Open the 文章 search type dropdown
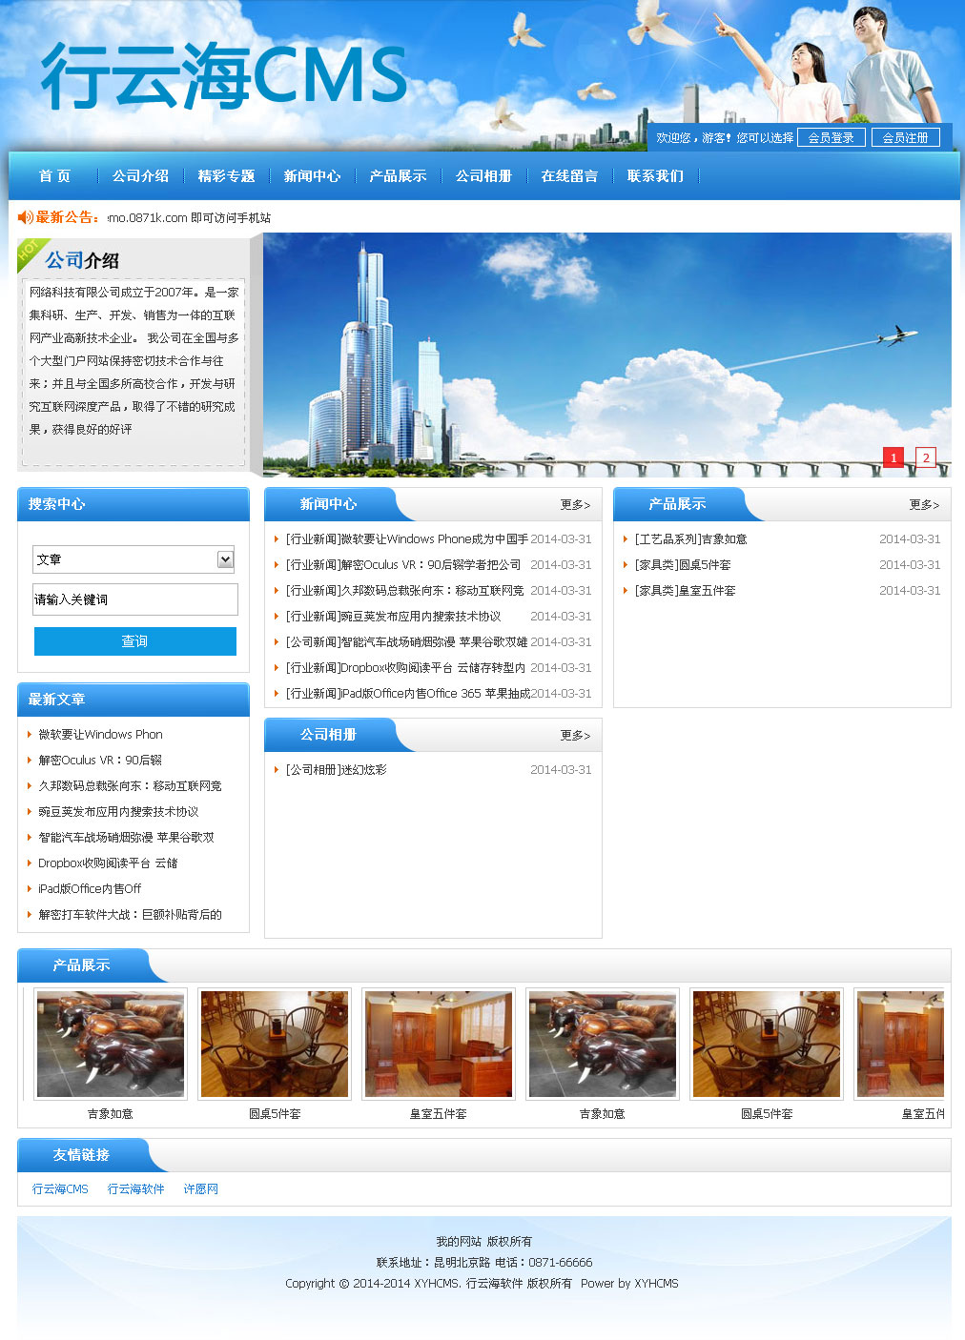 click(x=225, y=559)
